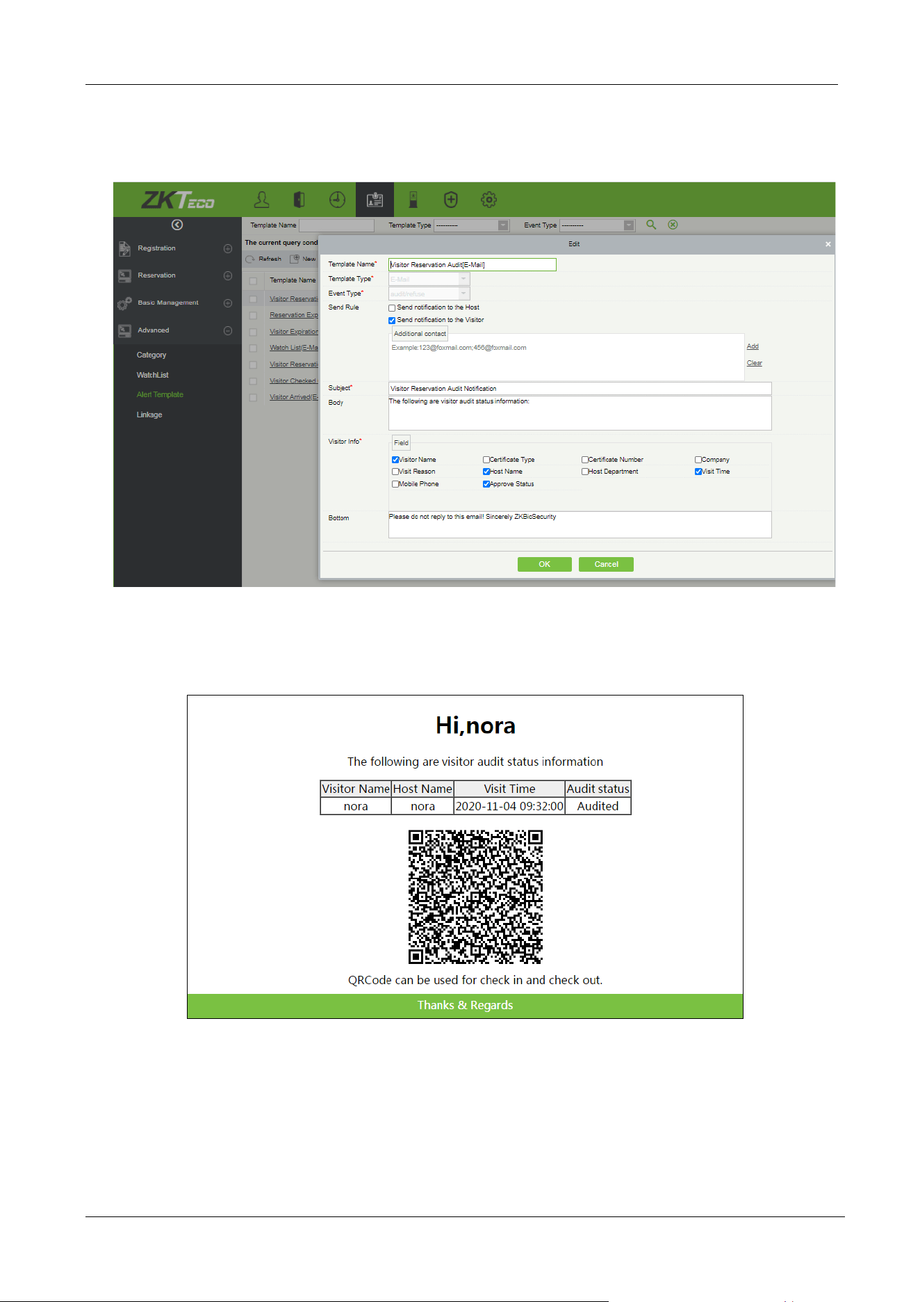Select the Basic Management menu item

click(168, 303)
